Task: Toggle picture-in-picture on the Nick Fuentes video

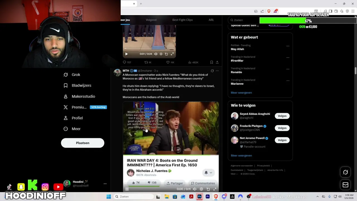Action: click(x=208, y=189)
